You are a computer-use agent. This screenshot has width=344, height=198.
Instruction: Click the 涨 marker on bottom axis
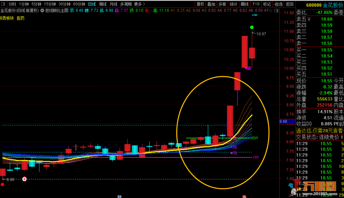click(244, 196)
